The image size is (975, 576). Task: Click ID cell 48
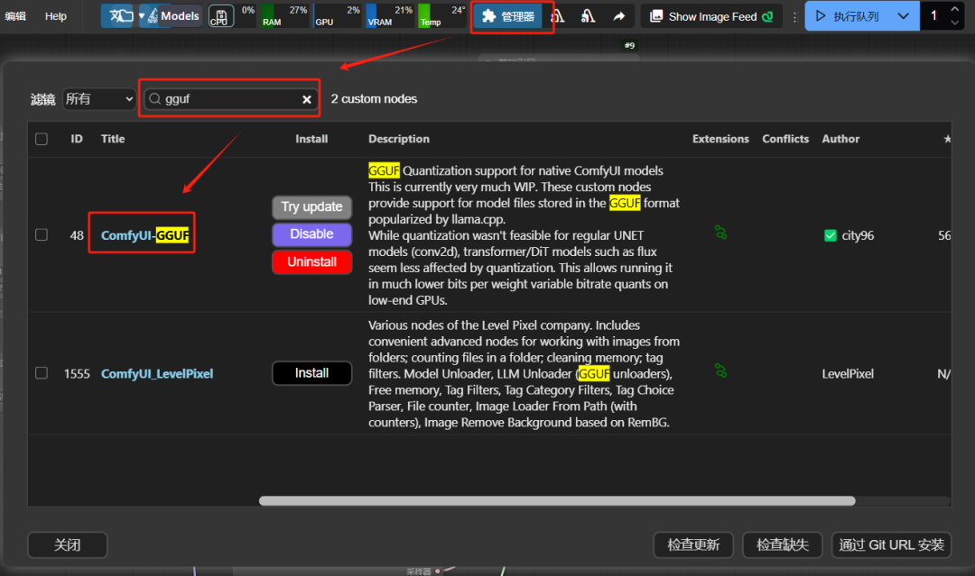77,235
